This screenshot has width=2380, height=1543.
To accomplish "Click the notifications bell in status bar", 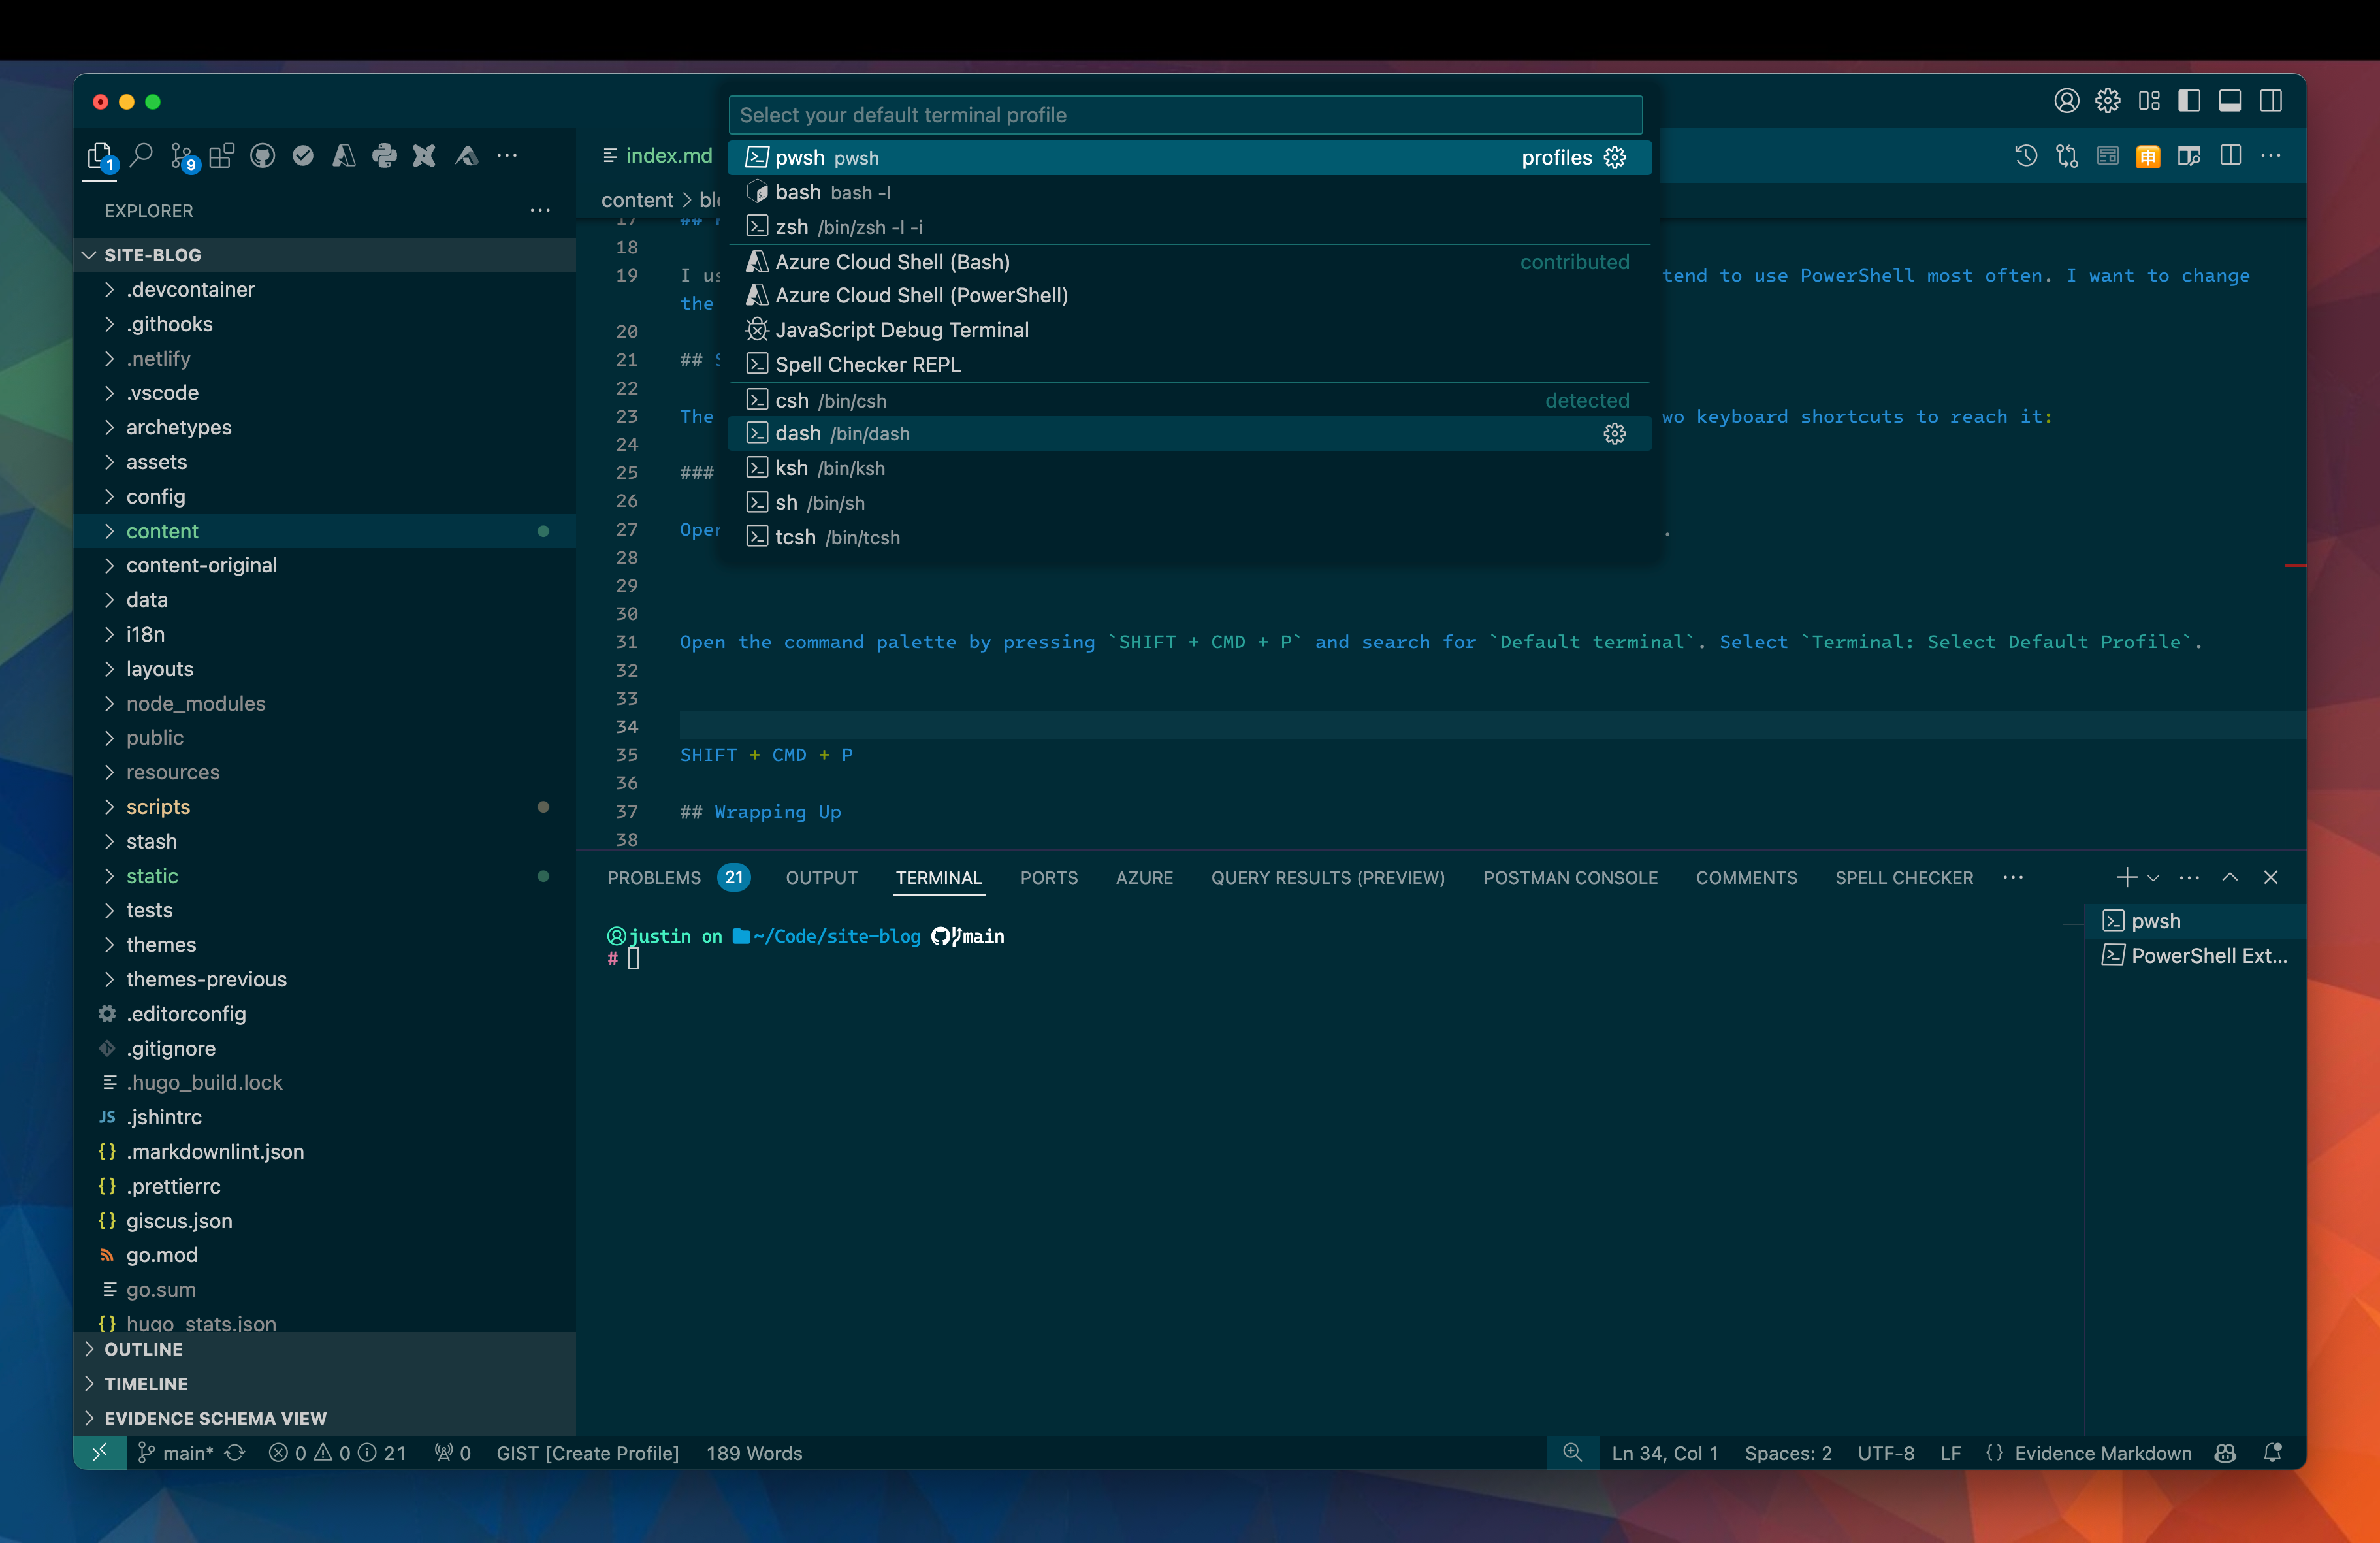I will (x=2272, y=1453).
